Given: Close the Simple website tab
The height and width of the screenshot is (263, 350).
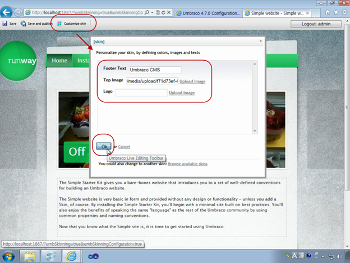Looking at the screenshot, I should [307, 13].
